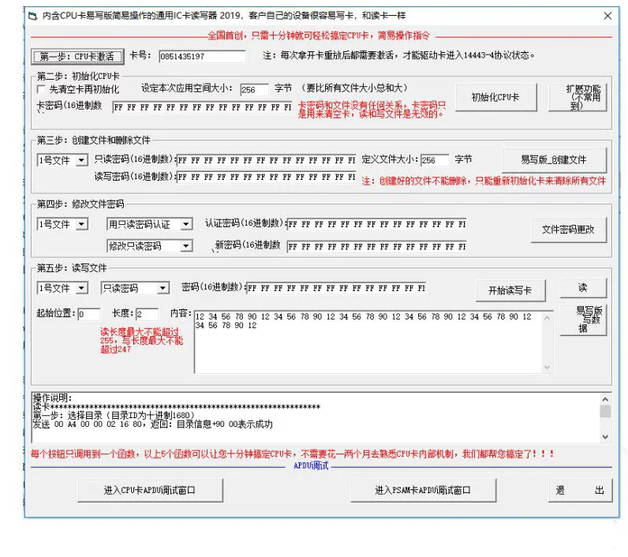Click the '卡密码和文件没有任何关系' red note
The image size is (628, 557).
(372, 110)
